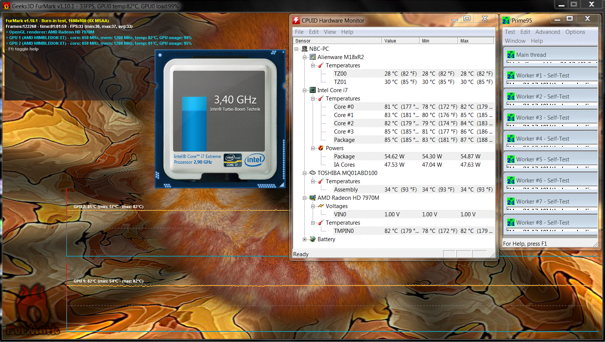
Task: Collapse the Powers node
Action: point(313,148)
